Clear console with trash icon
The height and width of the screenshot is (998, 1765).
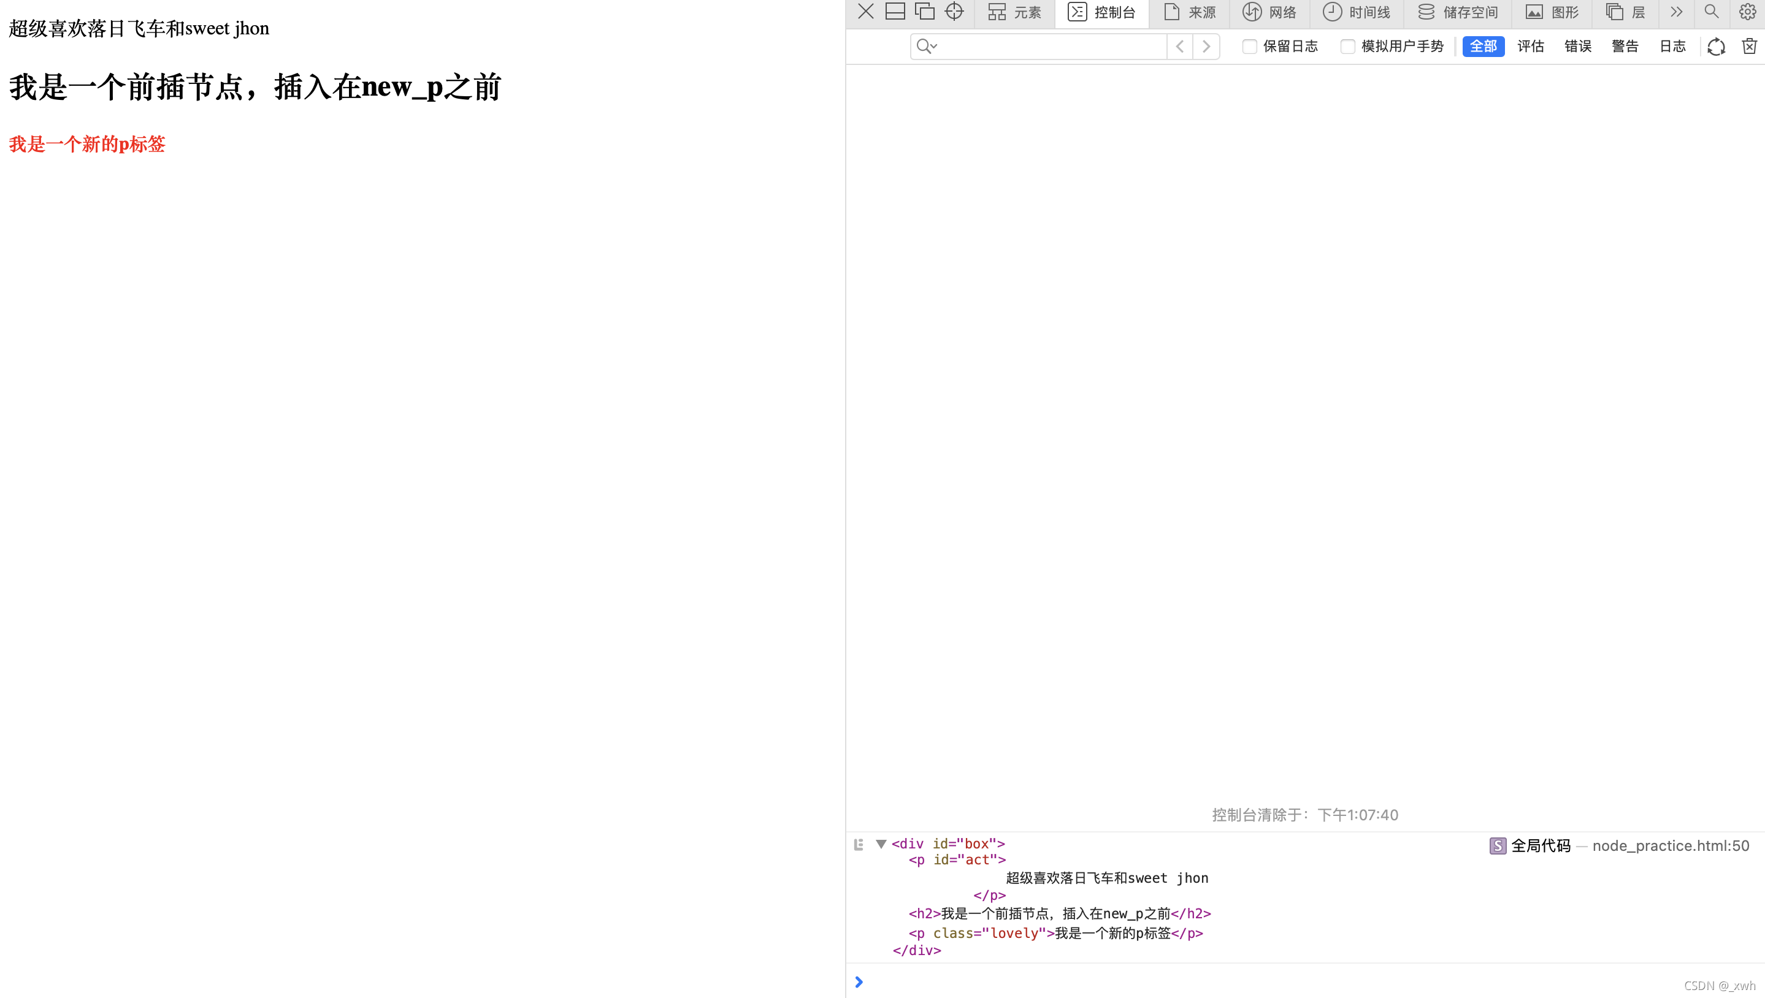[x=1749, y=46]
